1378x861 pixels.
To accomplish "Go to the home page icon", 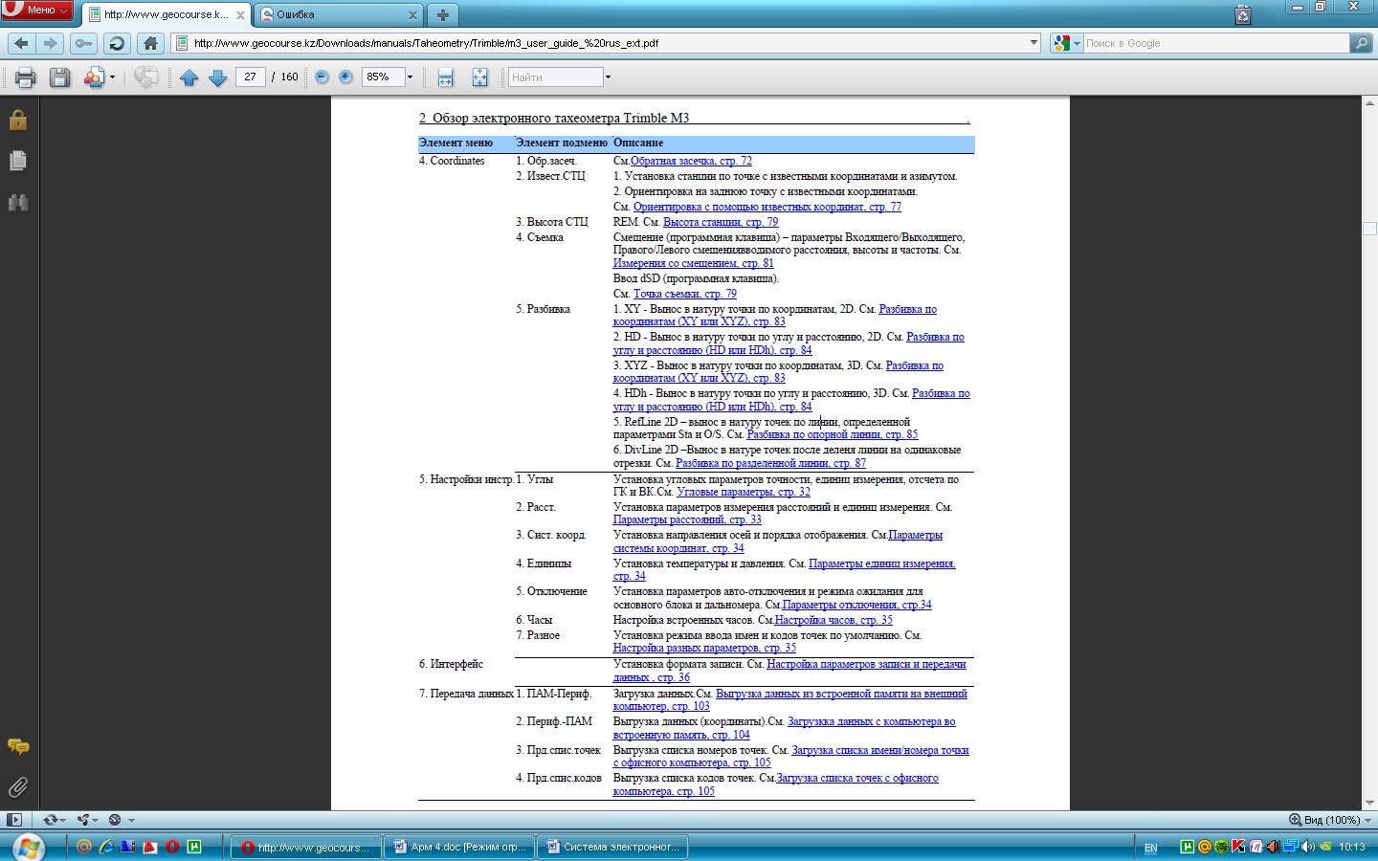I will click(x=150, y=43).
